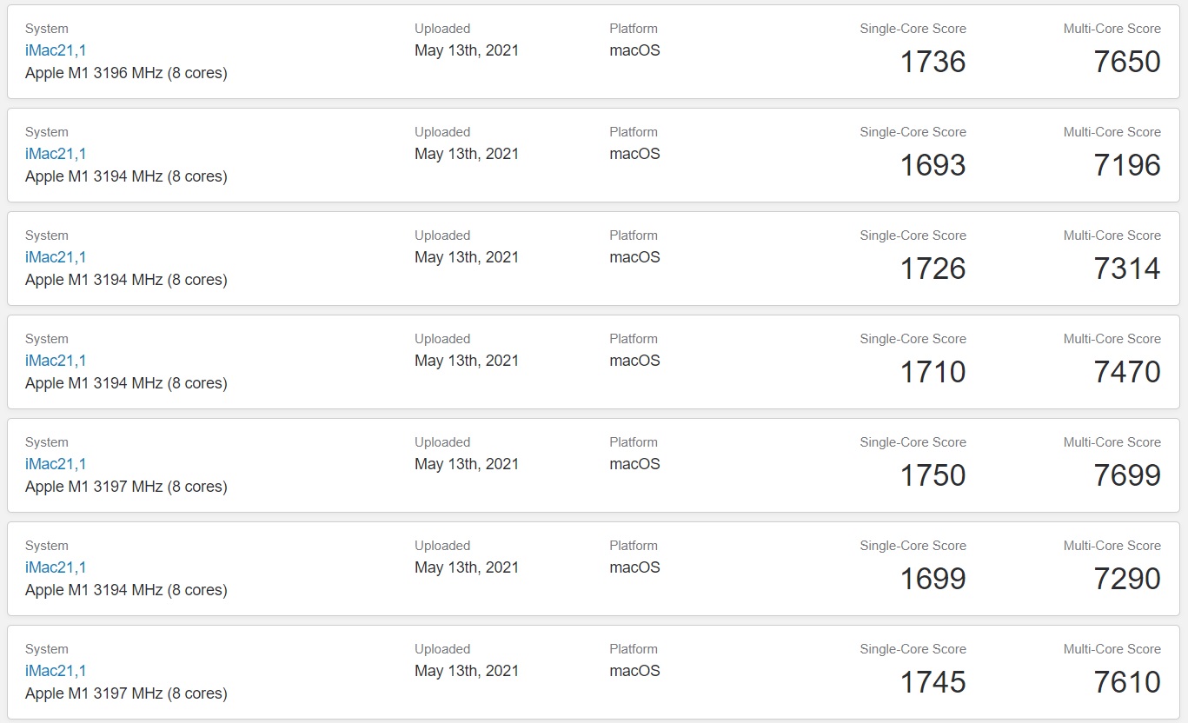Click the multi-core score 7314
The image size is (1188, 723).
[1127, 269]
